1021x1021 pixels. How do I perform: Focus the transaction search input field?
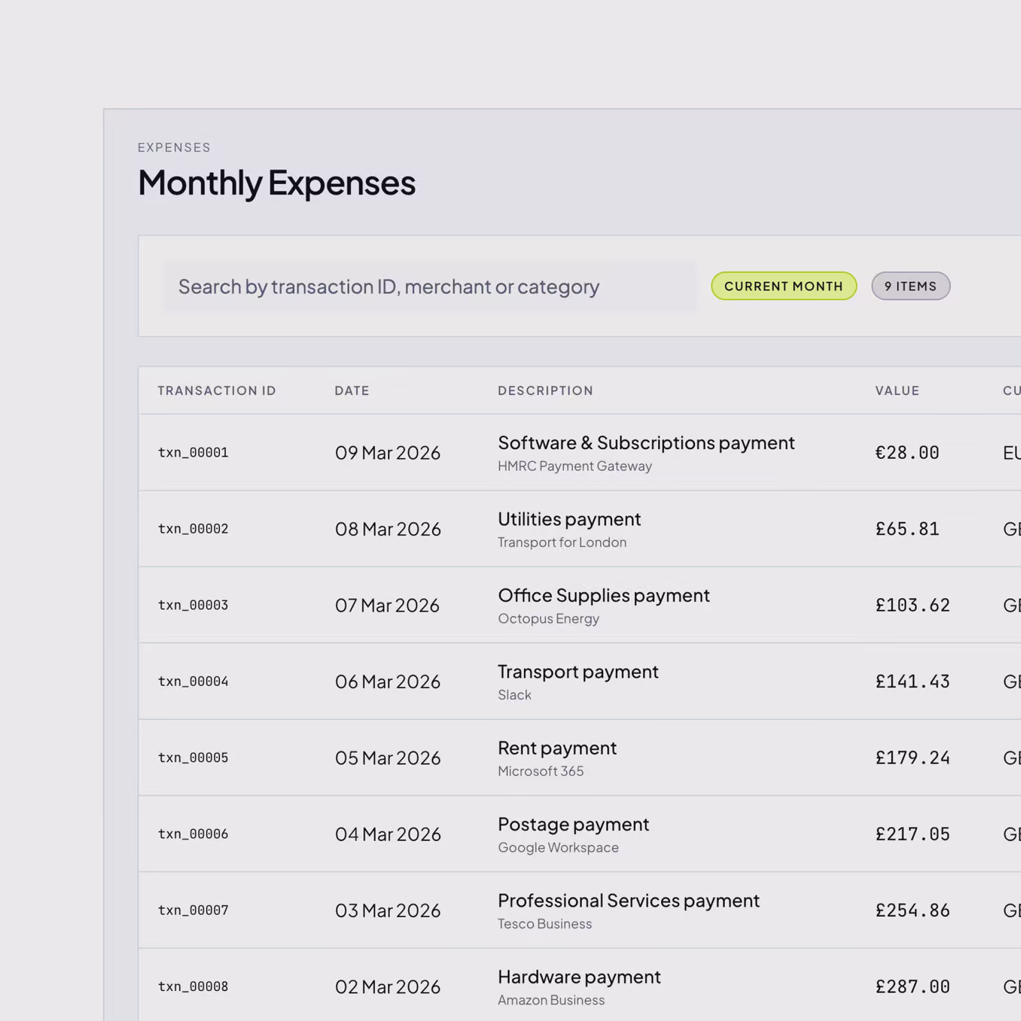pos(429,287)
